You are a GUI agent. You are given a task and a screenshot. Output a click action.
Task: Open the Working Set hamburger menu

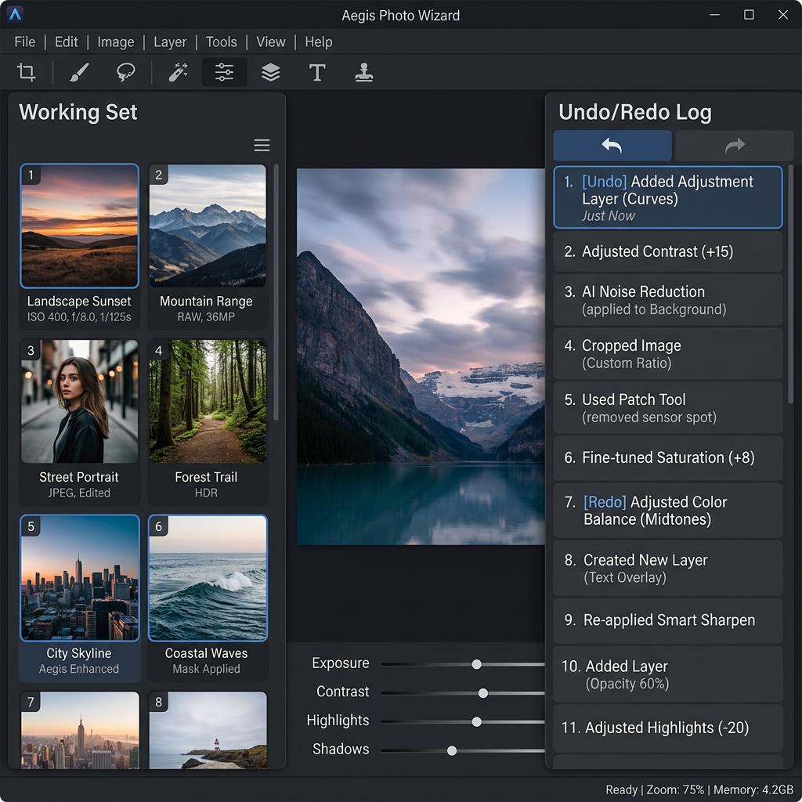262,146
